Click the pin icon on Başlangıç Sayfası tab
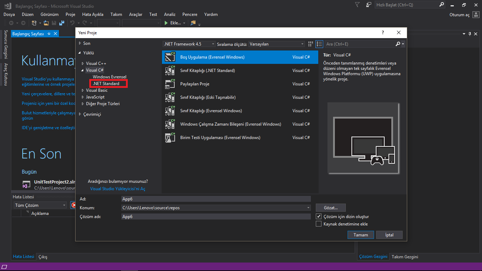This screenshot has height=271, width=482. coord(49,34)
